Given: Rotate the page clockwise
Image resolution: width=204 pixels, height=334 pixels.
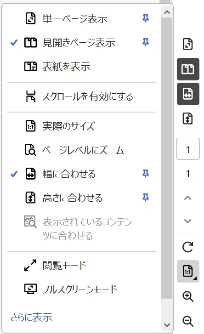Looking at the screenshot, I should tap(188, 247).
